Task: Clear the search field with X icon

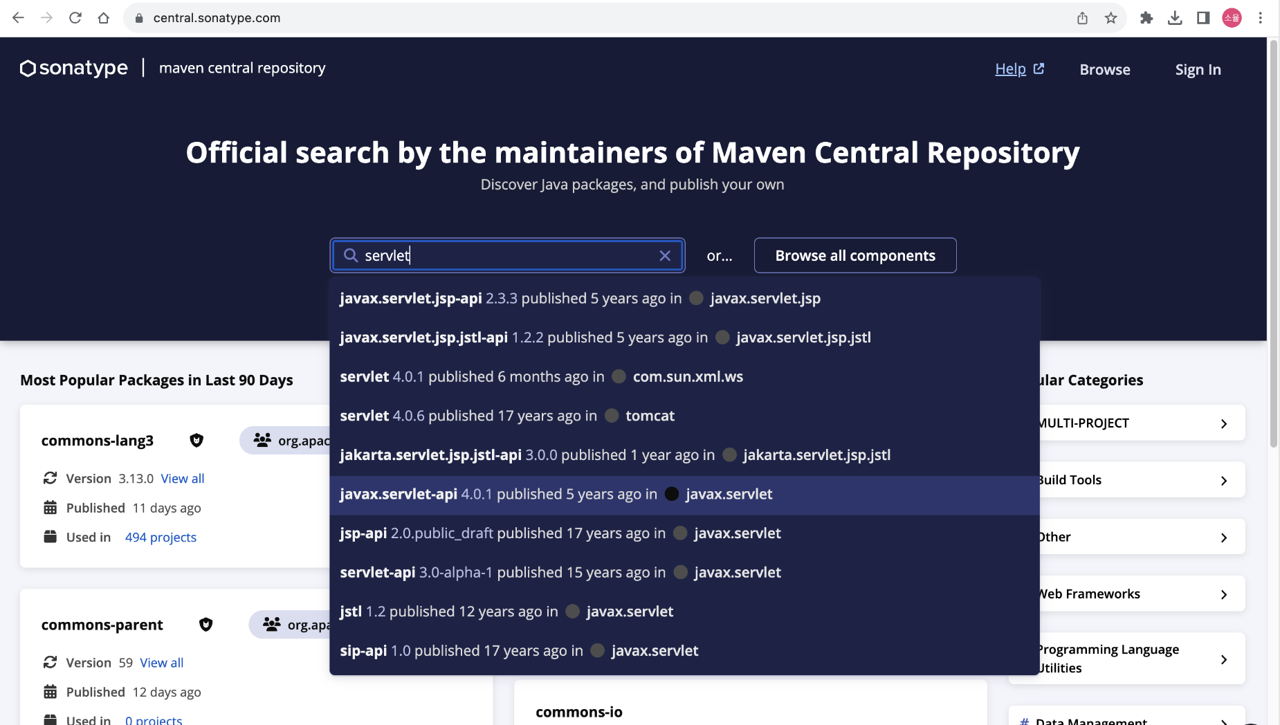Action: coord(665,255)
